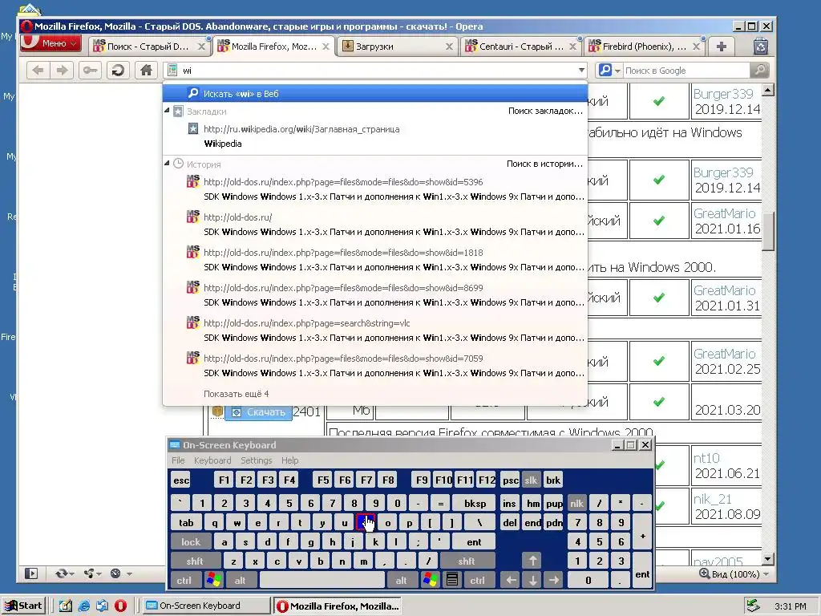Close the Загрузки tab

tap(449, 47)
